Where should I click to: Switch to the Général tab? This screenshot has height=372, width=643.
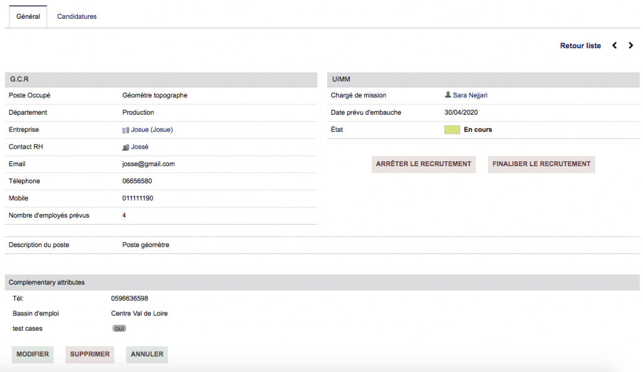[x=28, y=16]
